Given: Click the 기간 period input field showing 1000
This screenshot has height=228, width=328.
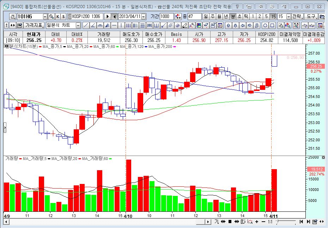Looking at the screenshot, I should 166,17.
